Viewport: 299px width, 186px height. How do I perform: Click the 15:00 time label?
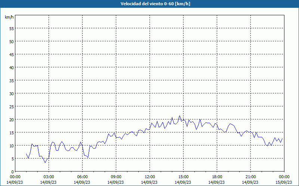point(183,177)
